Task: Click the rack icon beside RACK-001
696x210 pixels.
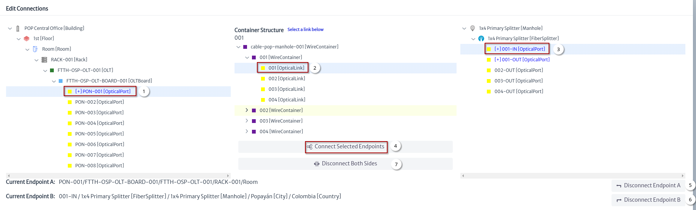Action: (x=44, y=60)
